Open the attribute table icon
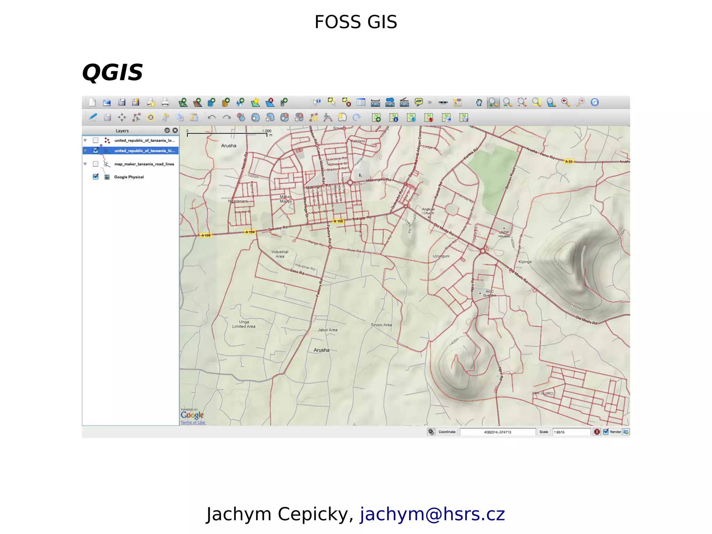Viewport: 712px width, 534px height. [x=361, y=103]
